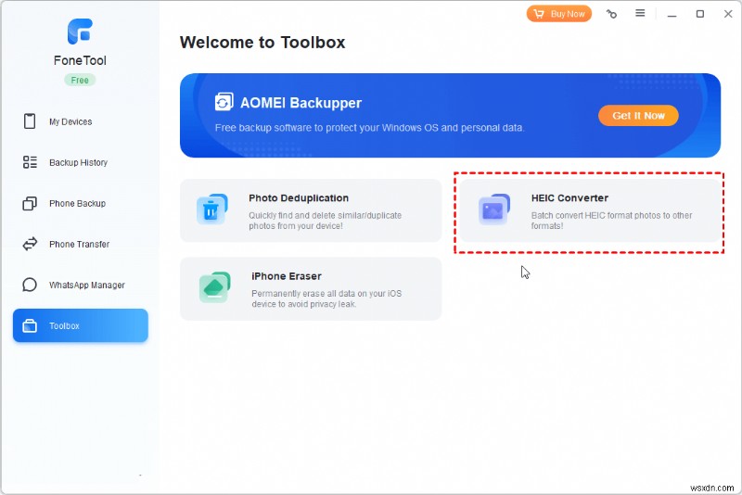The width and height of the screenshot is (742, 495).
Task: Maximize the FoneTool window
Action: click(700, 14)
